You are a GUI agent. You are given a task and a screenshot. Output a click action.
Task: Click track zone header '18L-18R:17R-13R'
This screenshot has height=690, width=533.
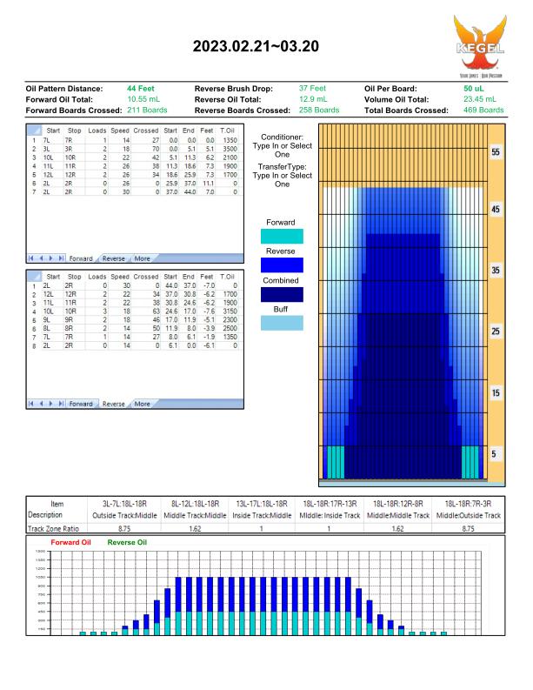point(330,504)
